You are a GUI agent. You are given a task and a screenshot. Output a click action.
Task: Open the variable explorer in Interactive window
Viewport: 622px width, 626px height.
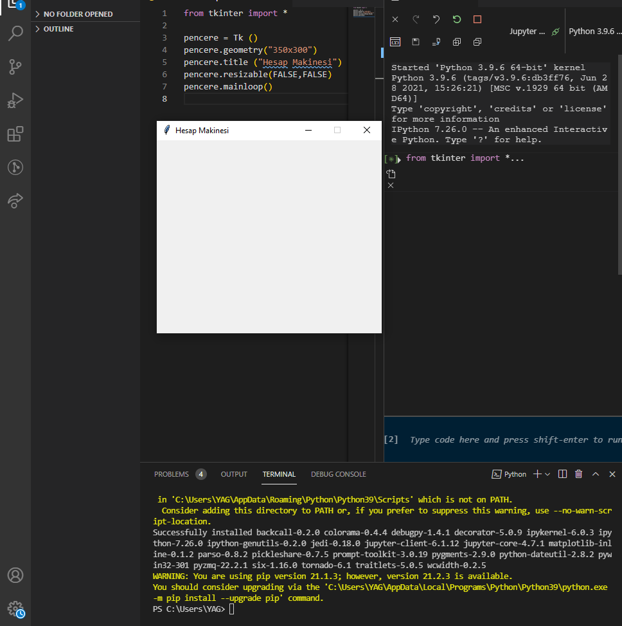pos(395,42)
